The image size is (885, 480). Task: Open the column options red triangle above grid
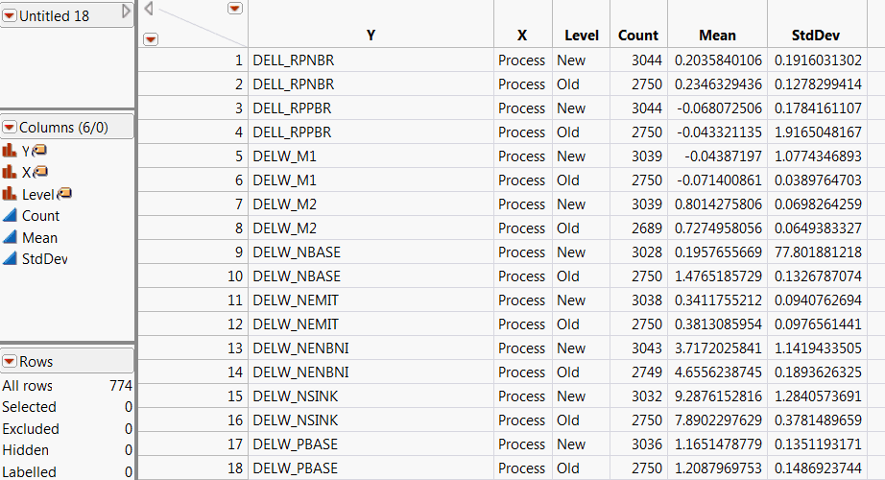pos(235,9)
